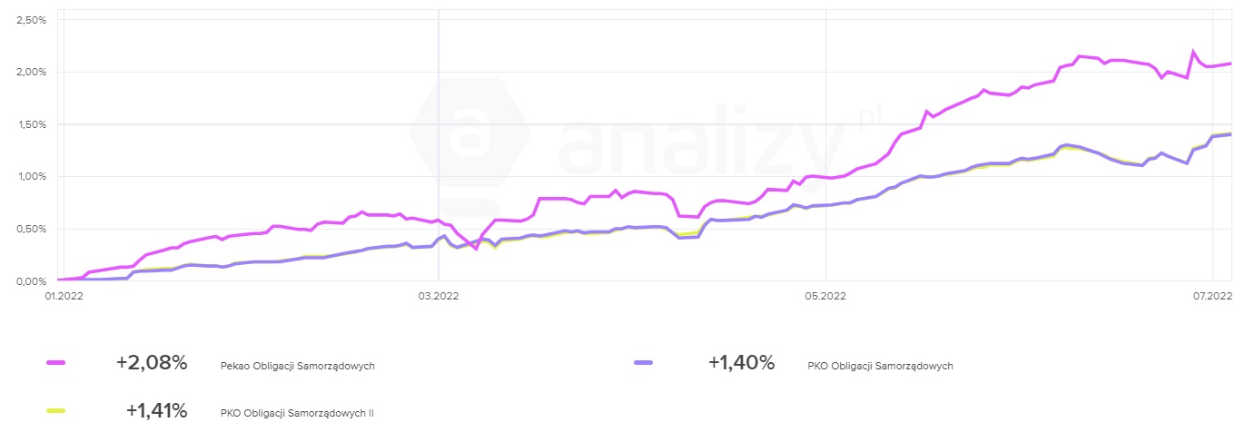Click the +2,08% return value
Viewport: 1255px width, 442px height.
[x=152, y=363]
